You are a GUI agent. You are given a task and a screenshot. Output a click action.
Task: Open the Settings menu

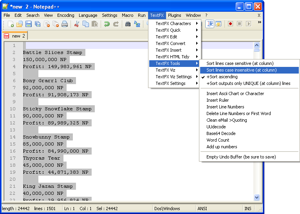[x=109, y=15]
